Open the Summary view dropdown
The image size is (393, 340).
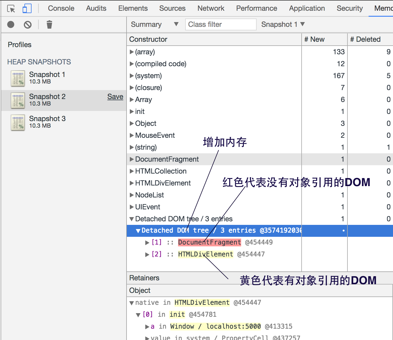(155, 24)
